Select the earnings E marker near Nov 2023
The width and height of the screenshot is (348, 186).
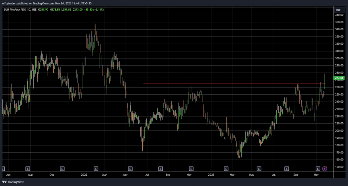[318, 169]
